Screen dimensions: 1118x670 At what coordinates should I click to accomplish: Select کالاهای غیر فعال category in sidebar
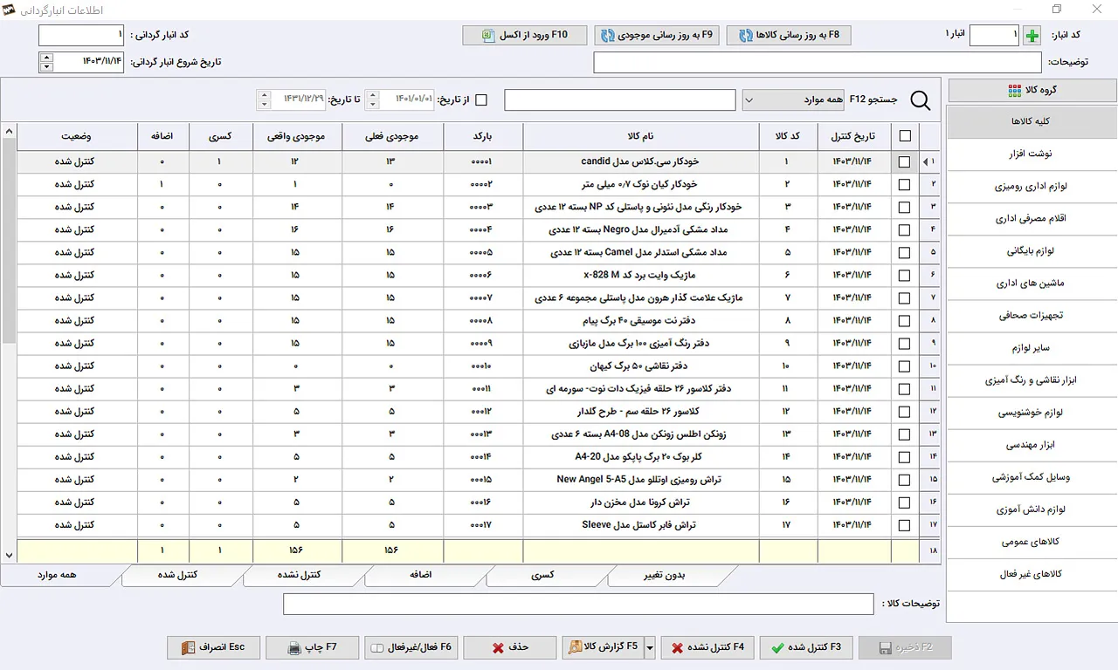(x=1032, y=574)
